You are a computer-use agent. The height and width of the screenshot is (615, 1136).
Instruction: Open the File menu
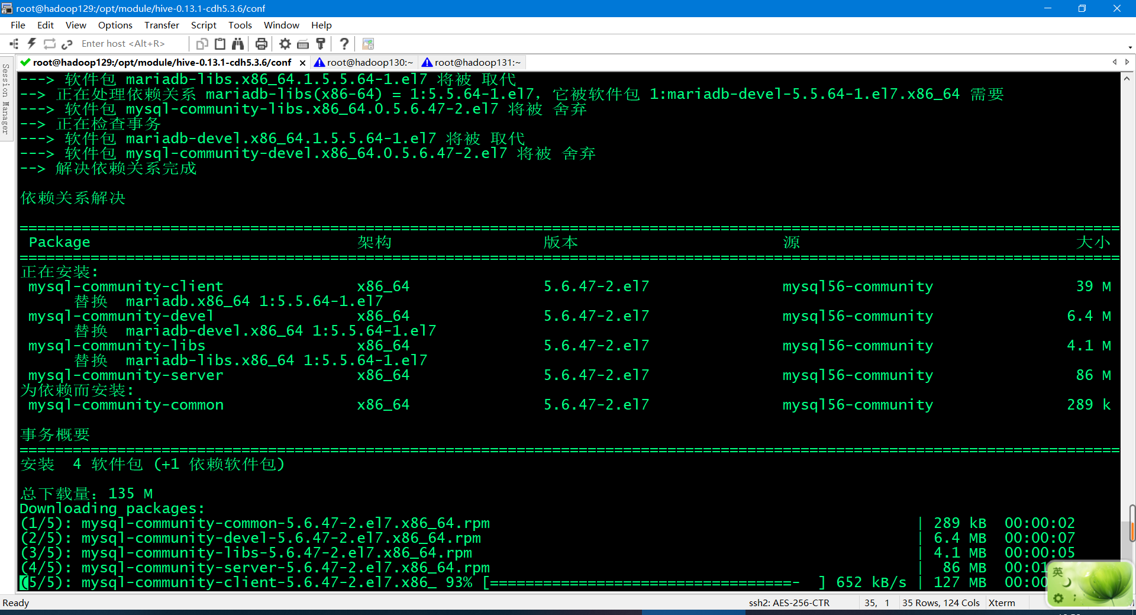[x=18, y=25]
